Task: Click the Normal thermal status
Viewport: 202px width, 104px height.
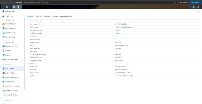Action: point(118,58)
